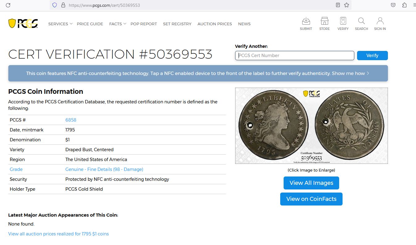The height and width of the screenshot is (245, 416).
Task: Select the 'Draped Bust, Centered' variety text
Action: (x=89, y=150)
